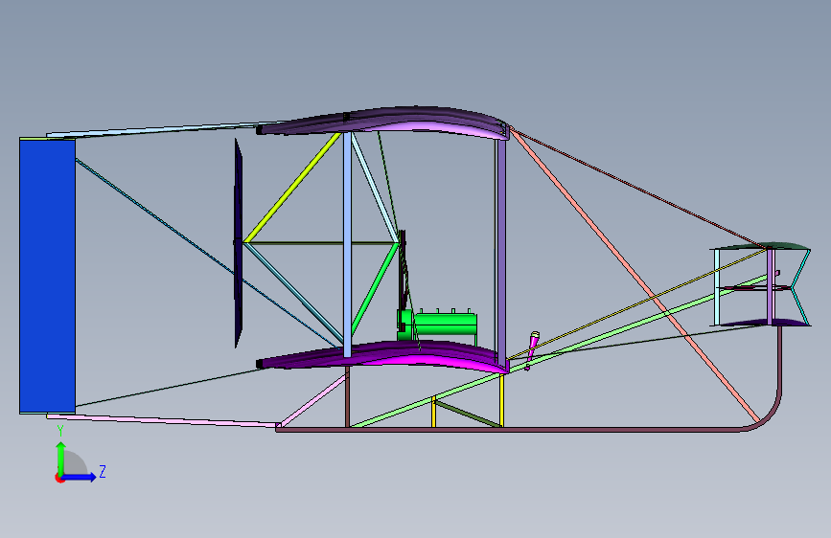This screenshot has height=538, width=831.
Task: Click the 'Y' label of the axis triad
Action: click(x=60, y=431)
